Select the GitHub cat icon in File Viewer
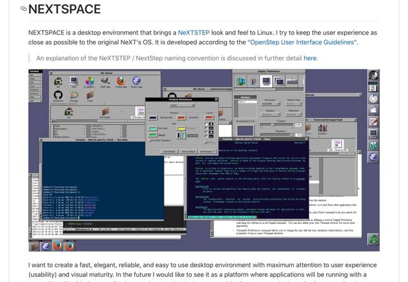This screenshot has width=408, height=282. pyautogui.click(x=58, y=94)
